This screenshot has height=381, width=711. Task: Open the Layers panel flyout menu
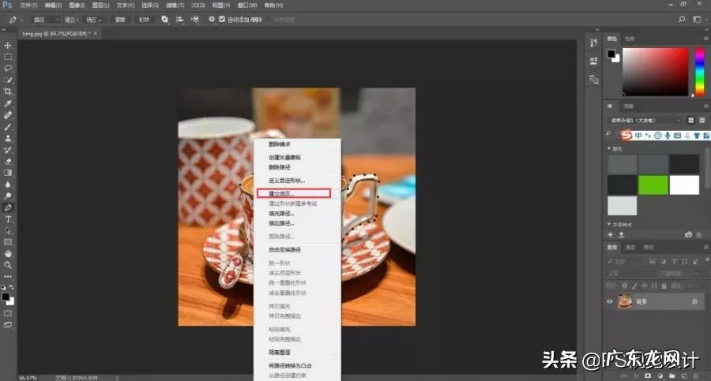point(705,248)
